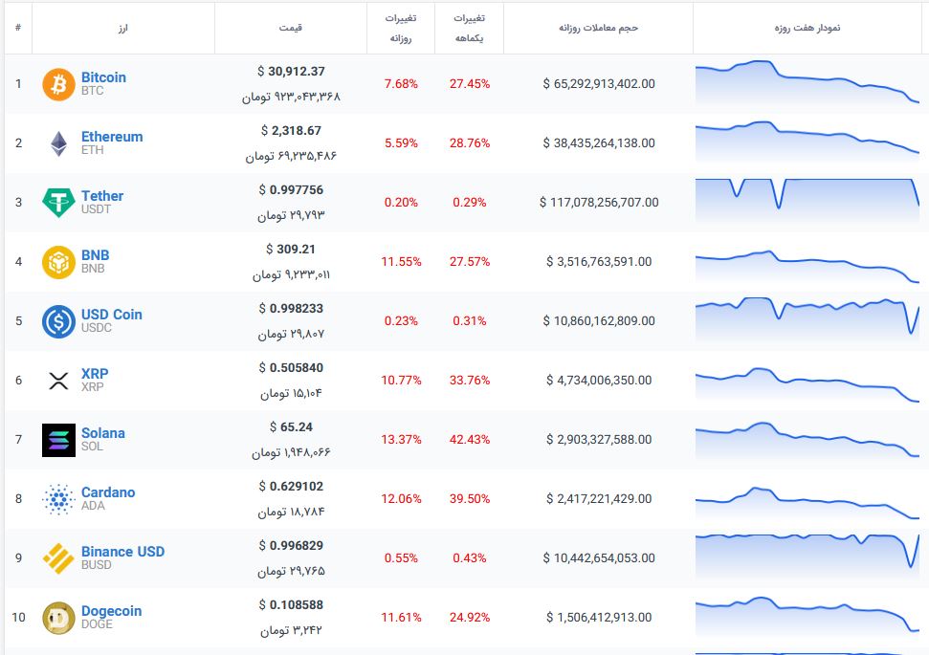
Task: Click the XRP logo icon
Action: [58, 381]
